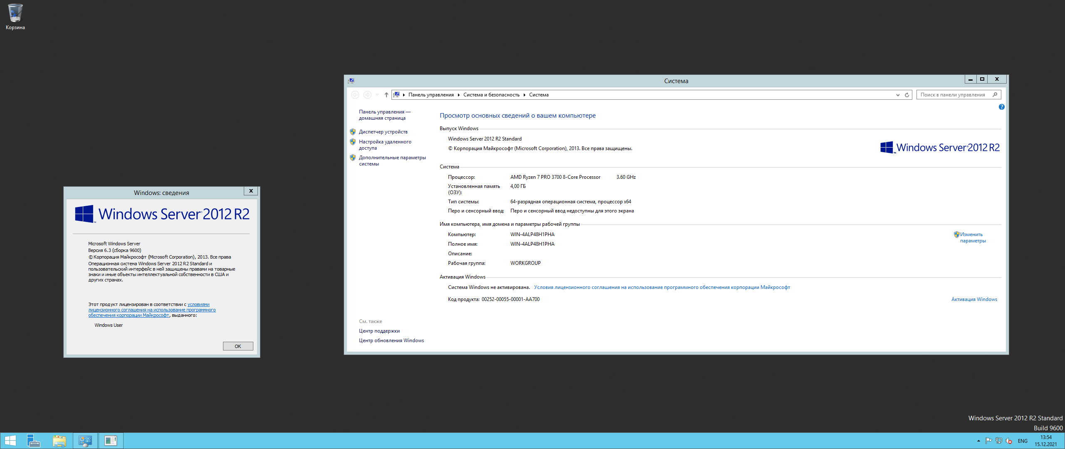Click 'Панель управления' breadcrumb in address bar
Screen dimensions: 1065x449
pyautogui.click(x=431, y=95)
